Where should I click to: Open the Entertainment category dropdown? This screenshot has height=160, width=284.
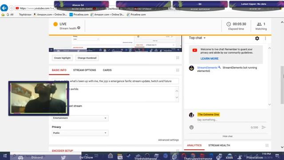coord(80,118)
